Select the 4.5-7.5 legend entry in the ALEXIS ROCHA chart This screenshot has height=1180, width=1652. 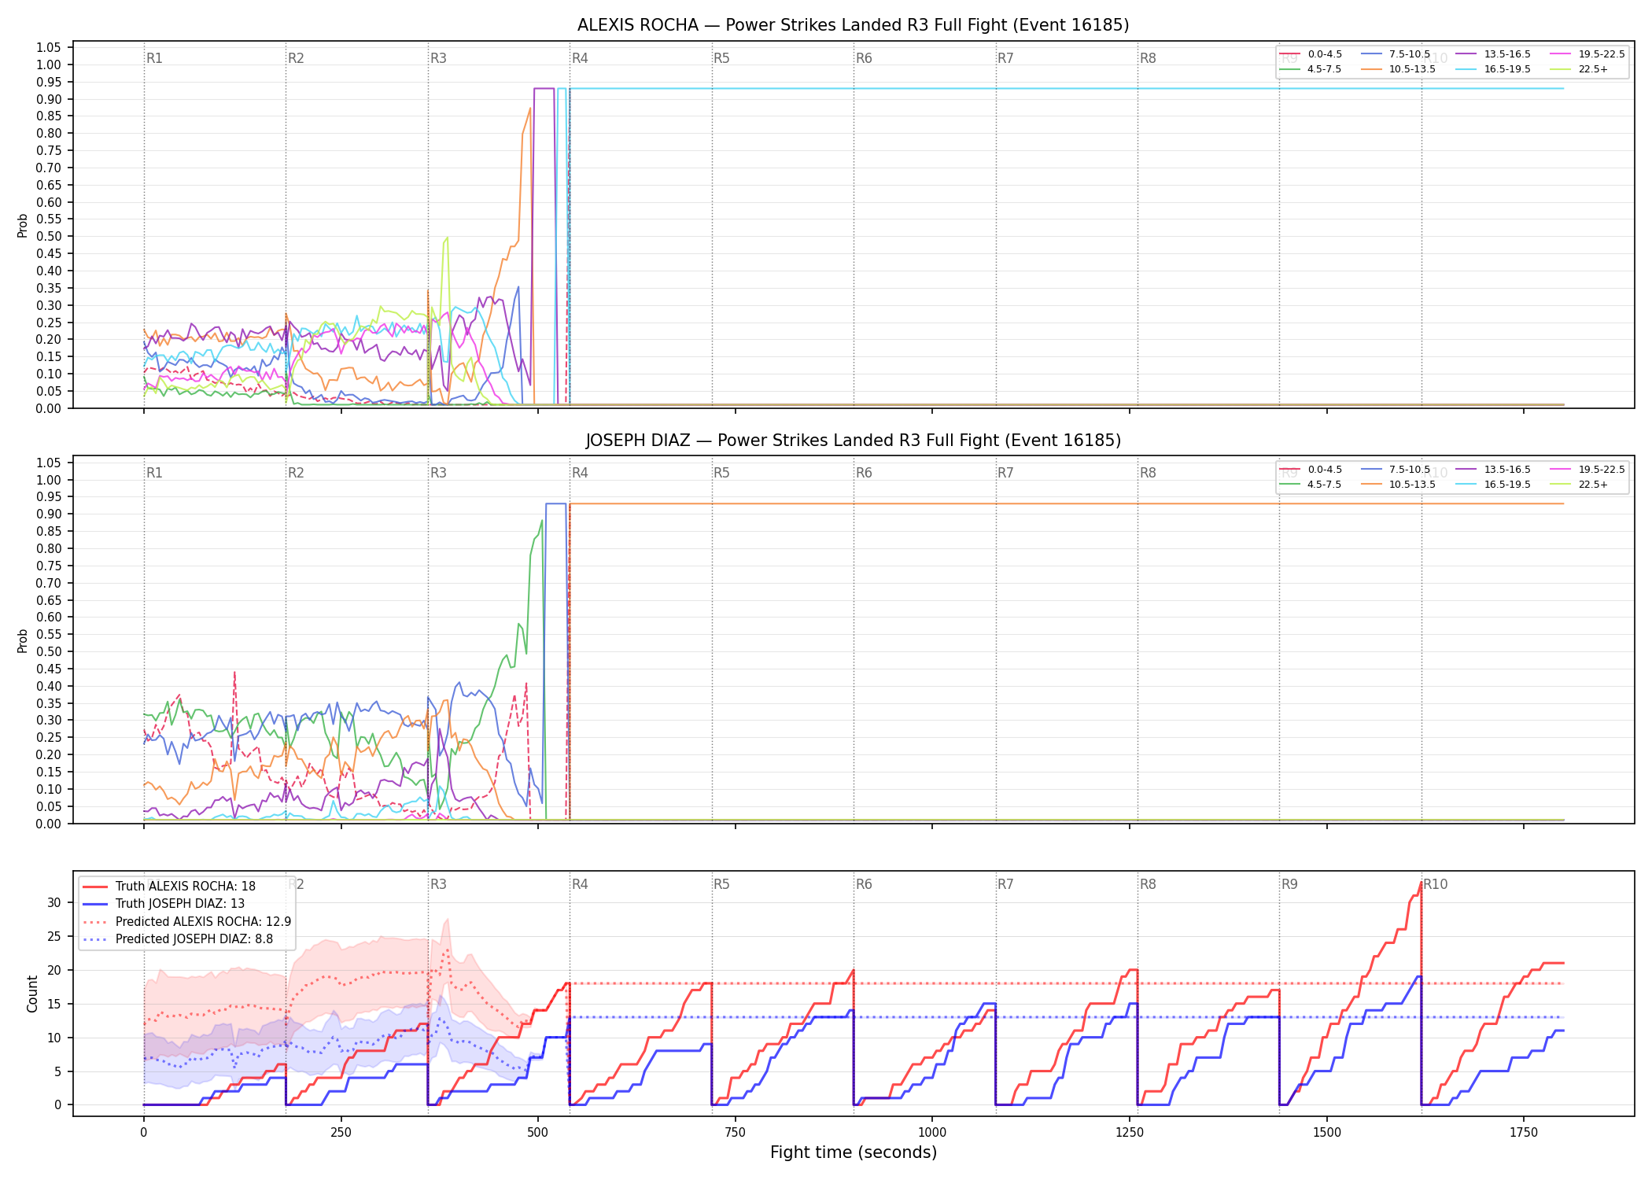[1311, 69]
